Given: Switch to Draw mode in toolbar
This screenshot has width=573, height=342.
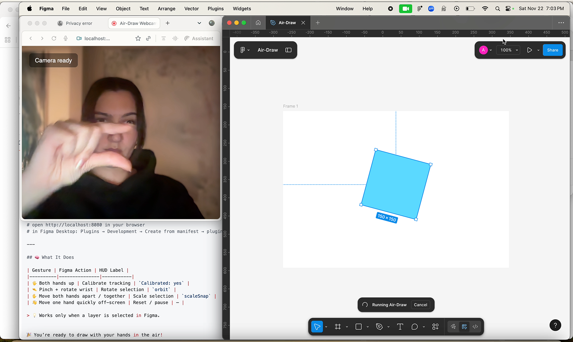Looking at the screenshot, I should [x=453, y=326].
